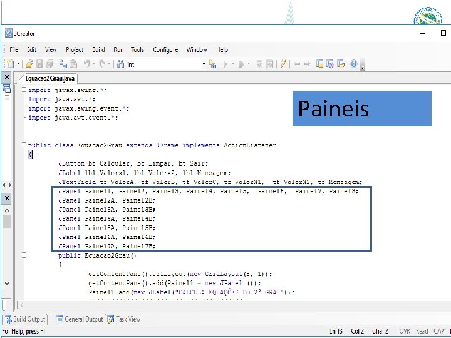This screenshot has width=451, height=338.
Task: Click the Paste clipboard icon
Action: pyautogui.click(x=73, y=64)
